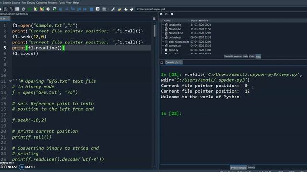The height and width of the screenshot is (172, 307).
Task: Open the Help menu
Action: [76, 3]
